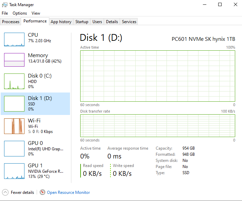Viewport: 242px width, 201px height.
Task: Click the Fewer details collapse arrow icon
Action: 5,192
